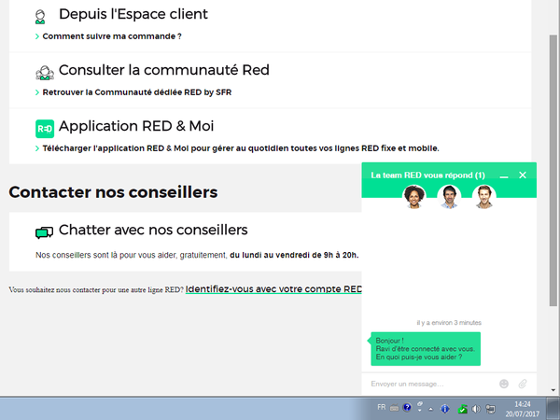Viewport: 560px width, 420px height.
Task: Click the il y a environ 3 minutes timestamp
Action: click(x=449, y=323)
